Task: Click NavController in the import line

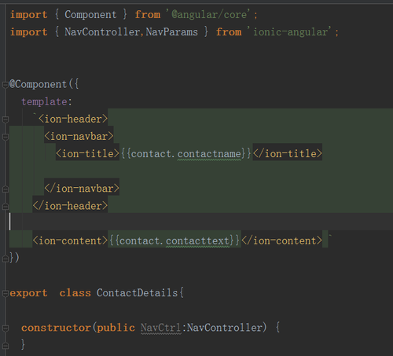Action: (102, 32)
